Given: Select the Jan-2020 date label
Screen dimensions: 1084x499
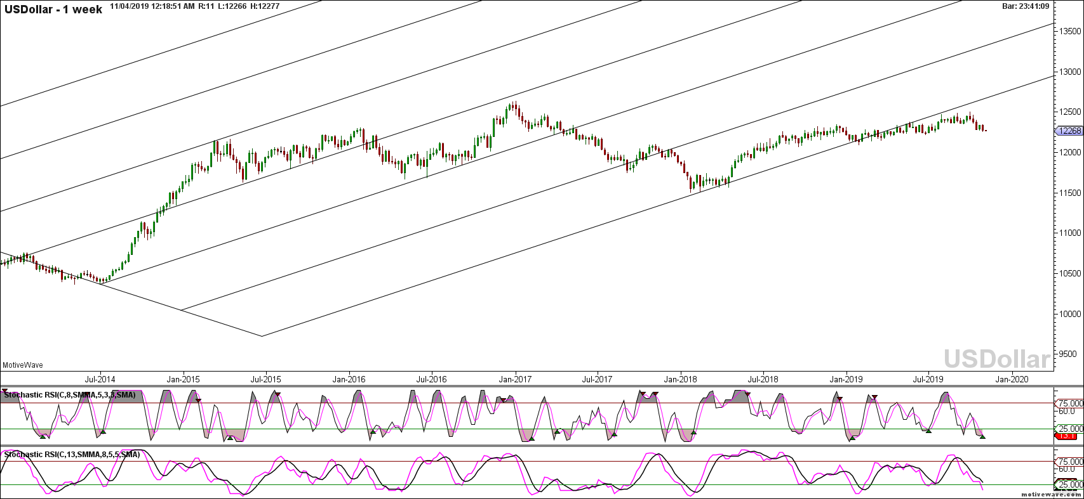Looking at the screenshot, I should click(1012, 379).
